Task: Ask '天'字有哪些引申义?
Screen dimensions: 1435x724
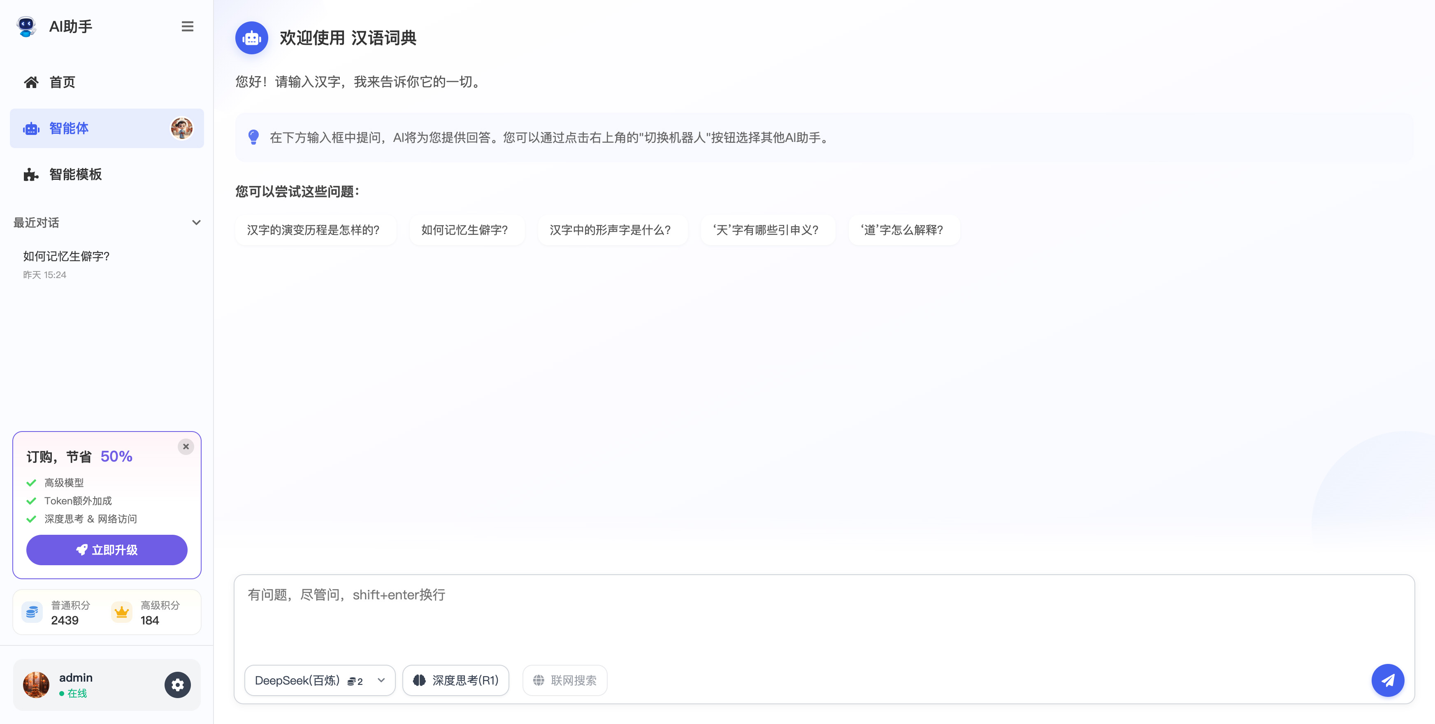Action: pyautogui.click(x=768, y=230)
